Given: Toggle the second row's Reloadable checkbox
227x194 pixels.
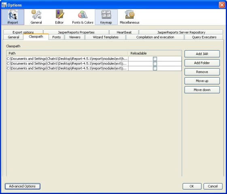Looking at the screenshot, I should pyautogui.click(x=155, y=63).
